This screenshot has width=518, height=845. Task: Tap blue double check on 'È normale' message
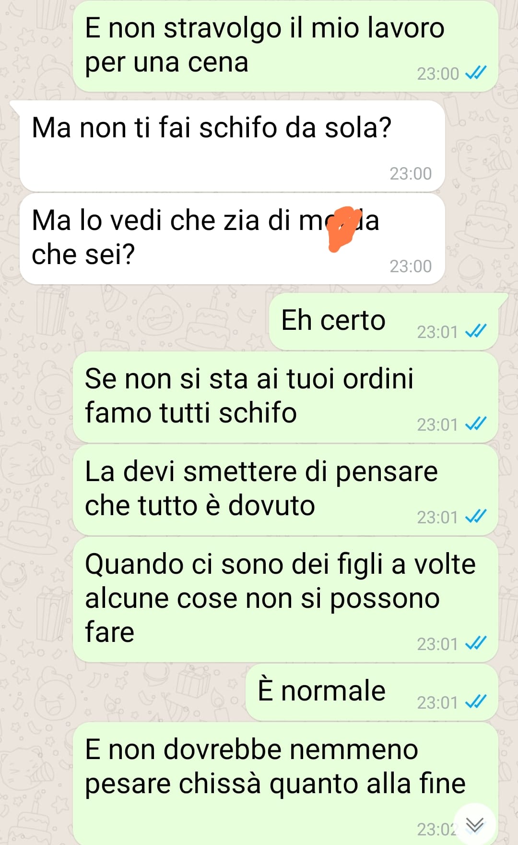click(x=476, y=702)
